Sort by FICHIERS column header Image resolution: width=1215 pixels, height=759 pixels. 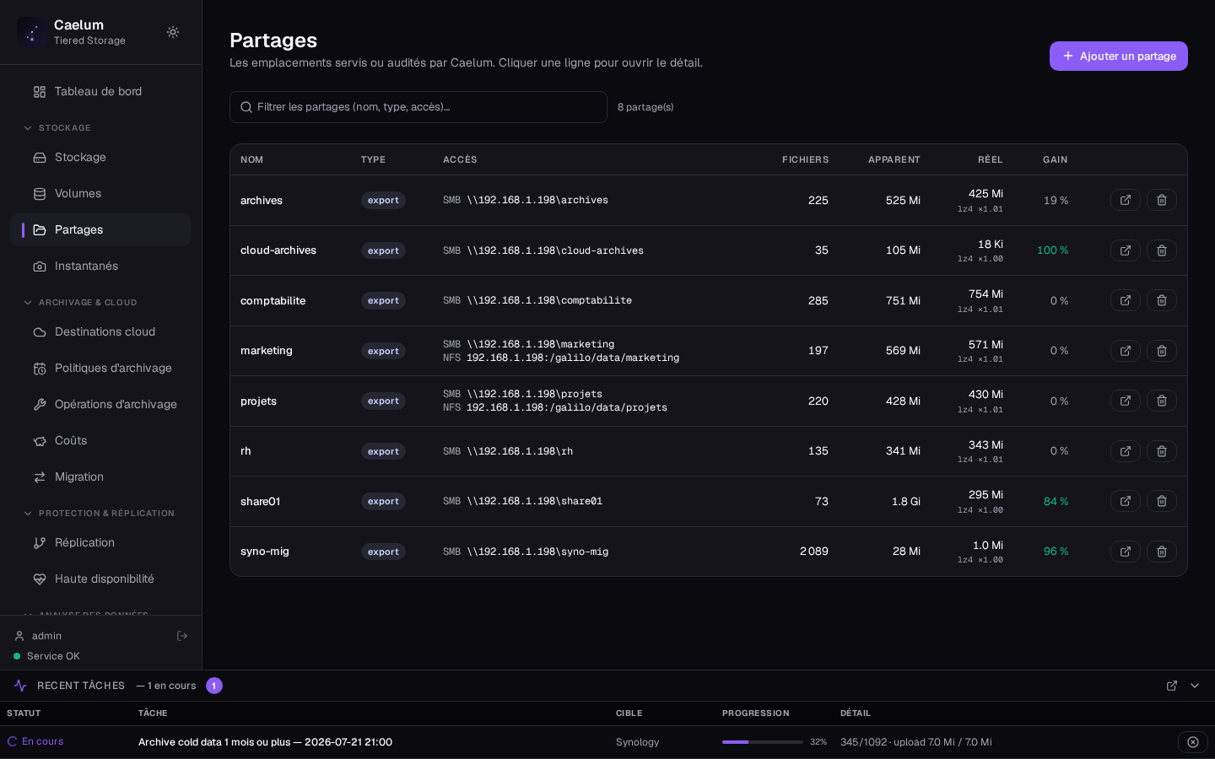[805, 159]
